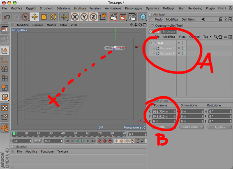The width and height of the screenshot is (233, 169).
Task: Activate the highlighted Move tool
Action: pos(35,17)
